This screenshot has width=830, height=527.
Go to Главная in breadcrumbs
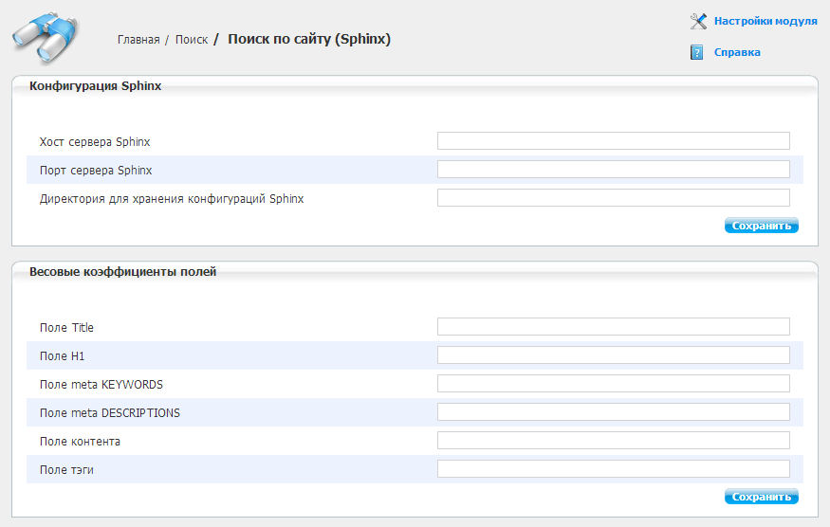(x=138, y=40)
